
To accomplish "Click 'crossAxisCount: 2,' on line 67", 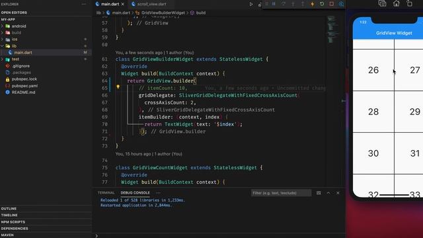I will (x=171, y=102).
